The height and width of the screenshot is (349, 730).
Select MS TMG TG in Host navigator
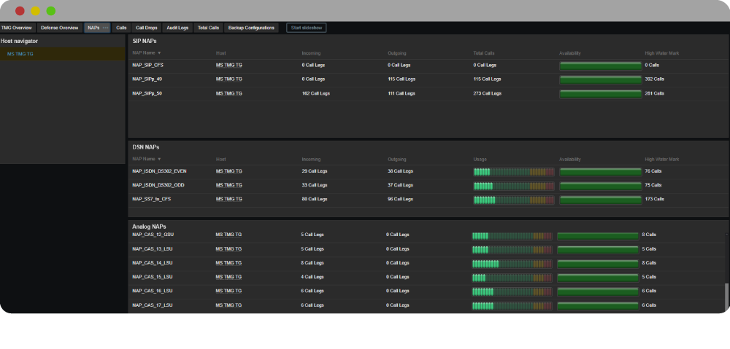tap(20, 54)
